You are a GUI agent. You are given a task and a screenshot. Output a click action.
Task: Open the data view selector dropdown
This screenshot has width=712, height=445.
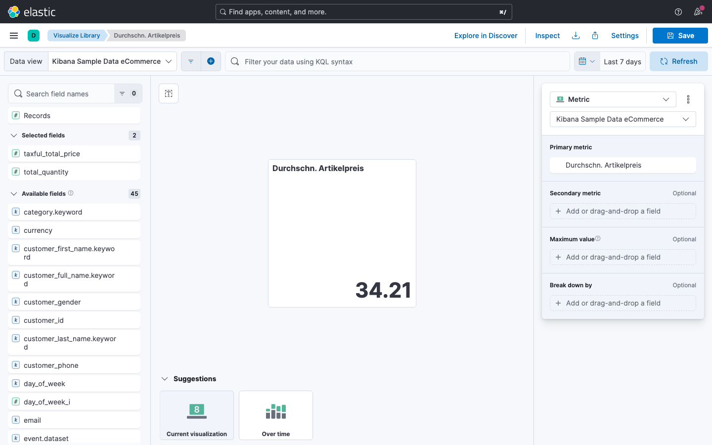click(x=112, y=61)
